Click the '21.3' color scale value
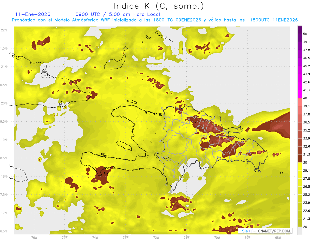312x241 pixels. click(307, 219)
